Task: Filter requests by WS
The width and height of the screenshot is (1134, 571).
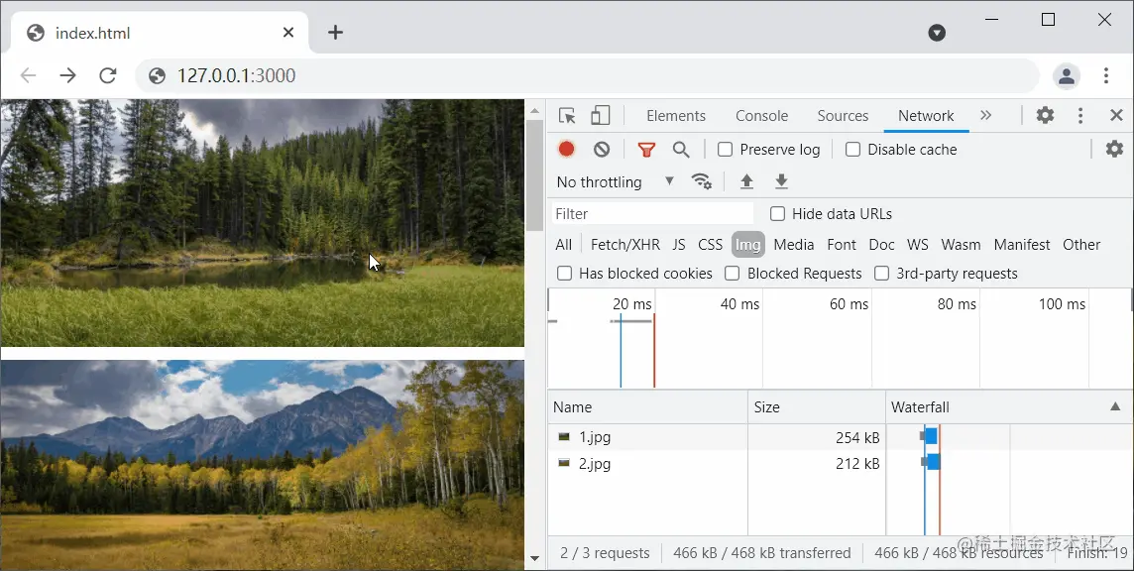Action: [x=918, y=245]
